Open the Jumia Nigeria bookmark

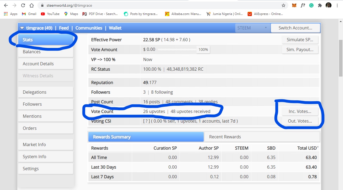pyautogui.click(x=225, y=14)
